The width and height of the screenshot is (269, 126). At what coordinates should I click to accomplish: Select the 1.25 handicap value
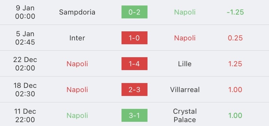point(235,64)
